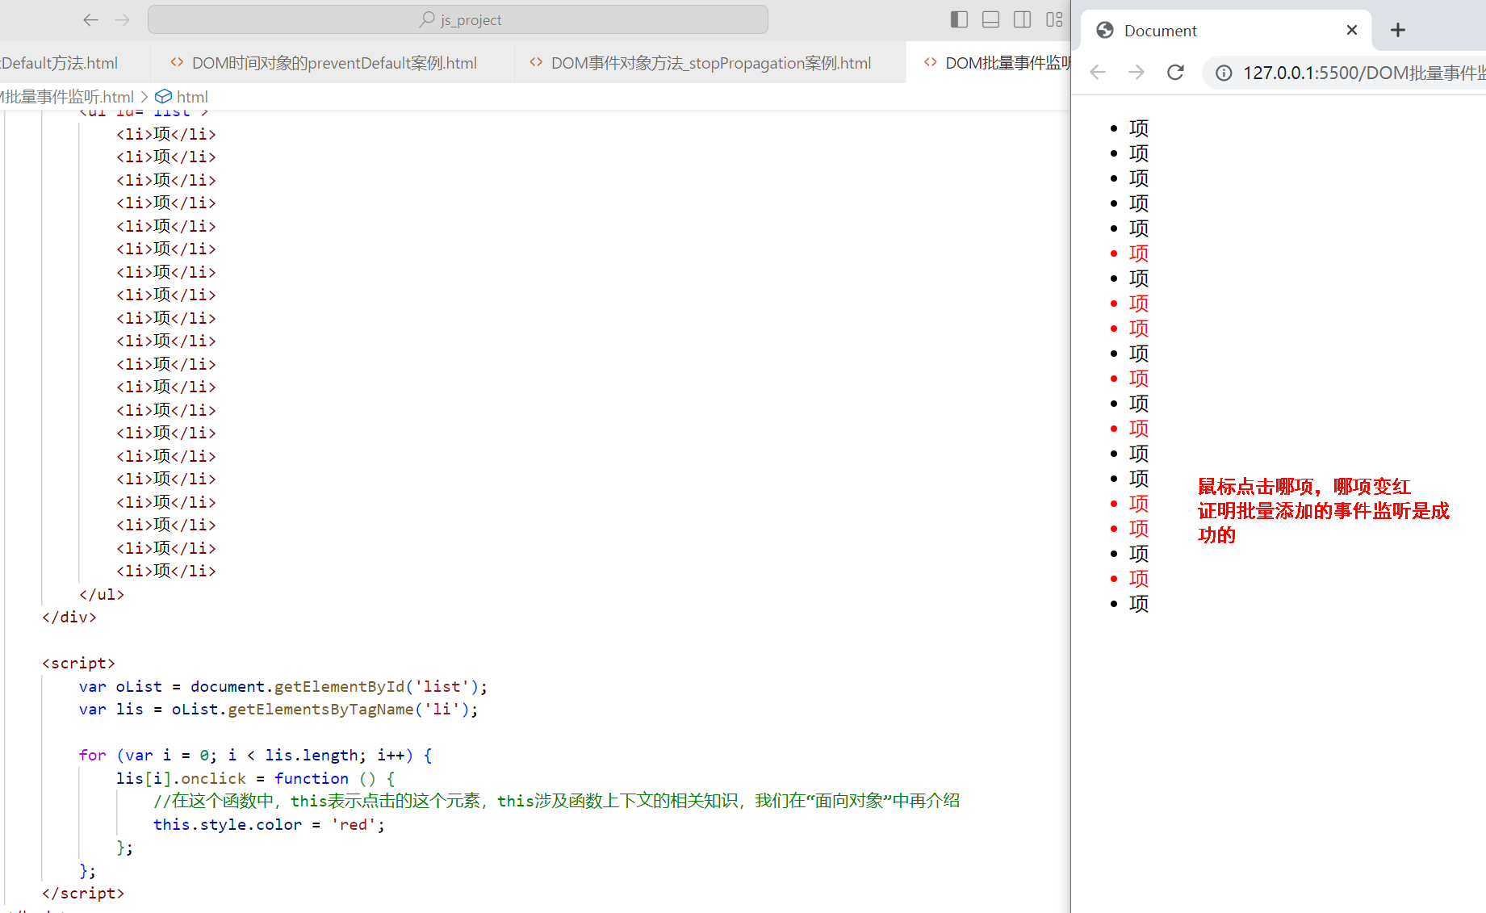Toggle the bottom panel layout icon
Image resolution: width=1486 pixels, height=913 pixels.
(990, 20)
